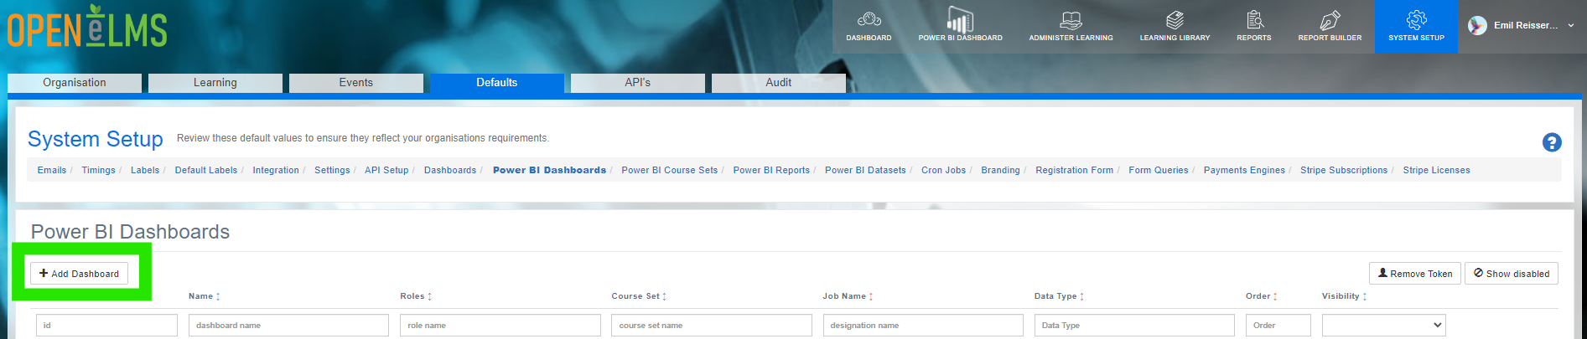
Task: Sort by Data Type column
Action: point(1059,296)
